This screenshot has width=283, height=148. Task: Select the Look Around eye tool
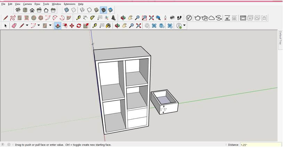coord(172,18)
